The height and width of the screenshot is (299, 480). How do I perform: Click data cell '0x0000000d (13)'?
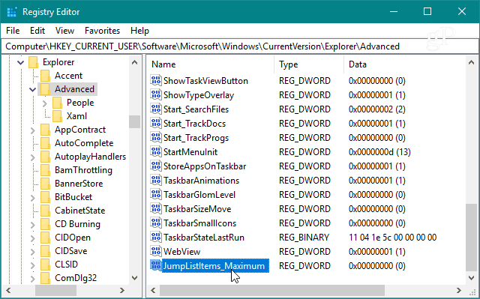point(379,152)
